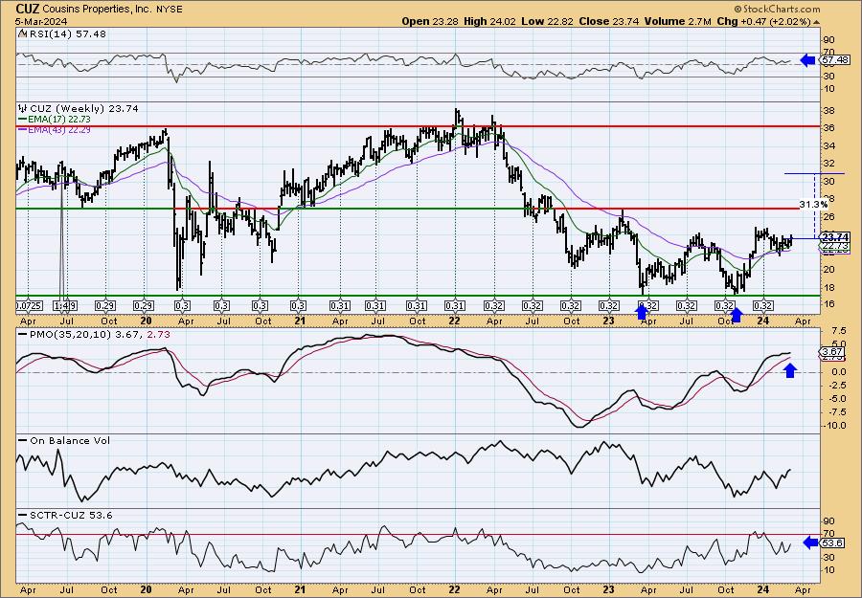Click the 70 label on SCTR axis
This screenshot has height=598, width=862.
coord(828,534)
